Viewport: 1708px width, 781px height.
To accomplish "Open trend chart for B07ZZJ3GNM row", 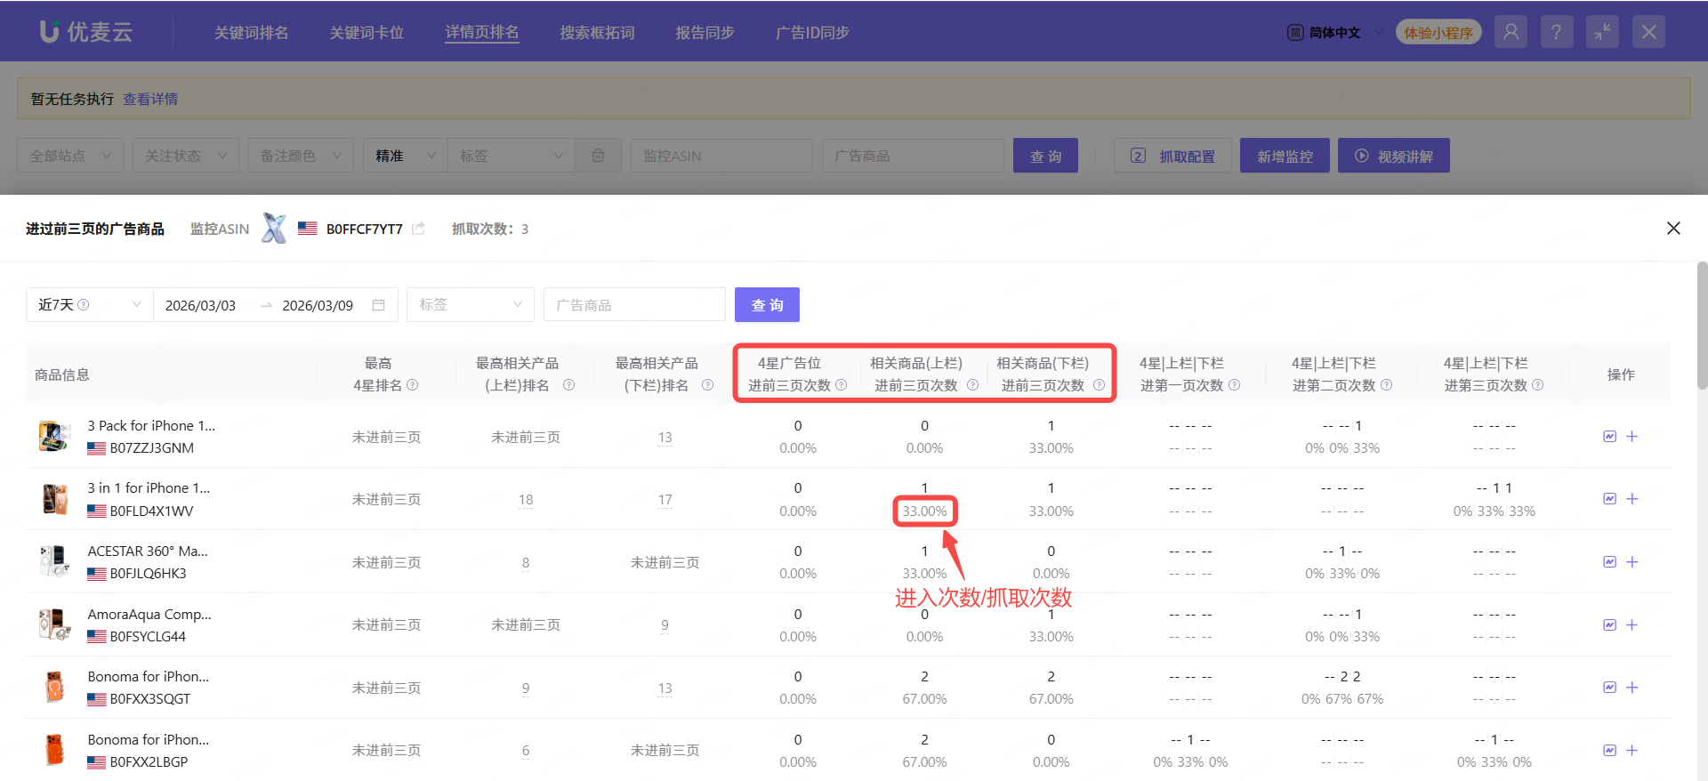I will click(1609, 437).
